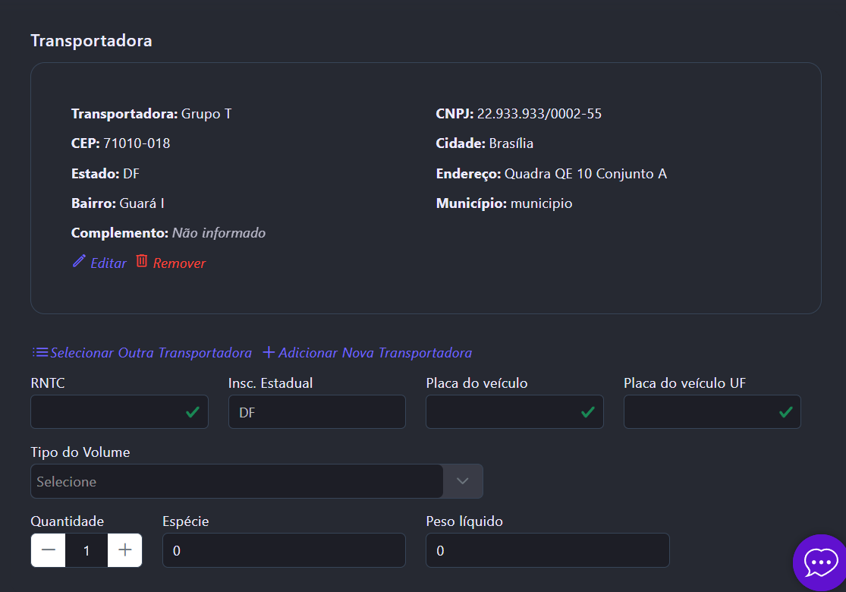Click the red trash icon beside Remover

point(142,261)
